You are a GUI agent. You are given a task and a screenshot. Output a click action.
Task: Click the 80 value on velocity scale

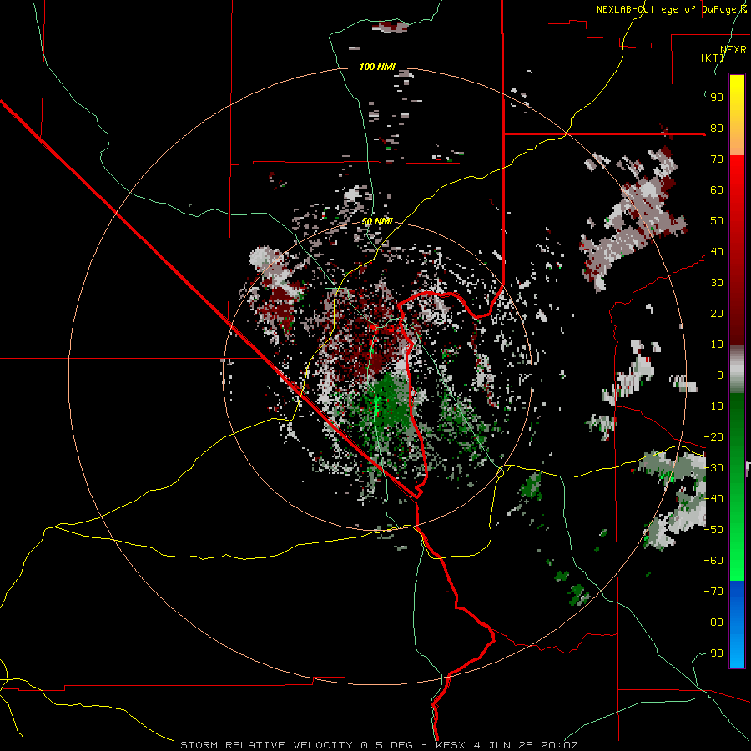pos(717,129)
